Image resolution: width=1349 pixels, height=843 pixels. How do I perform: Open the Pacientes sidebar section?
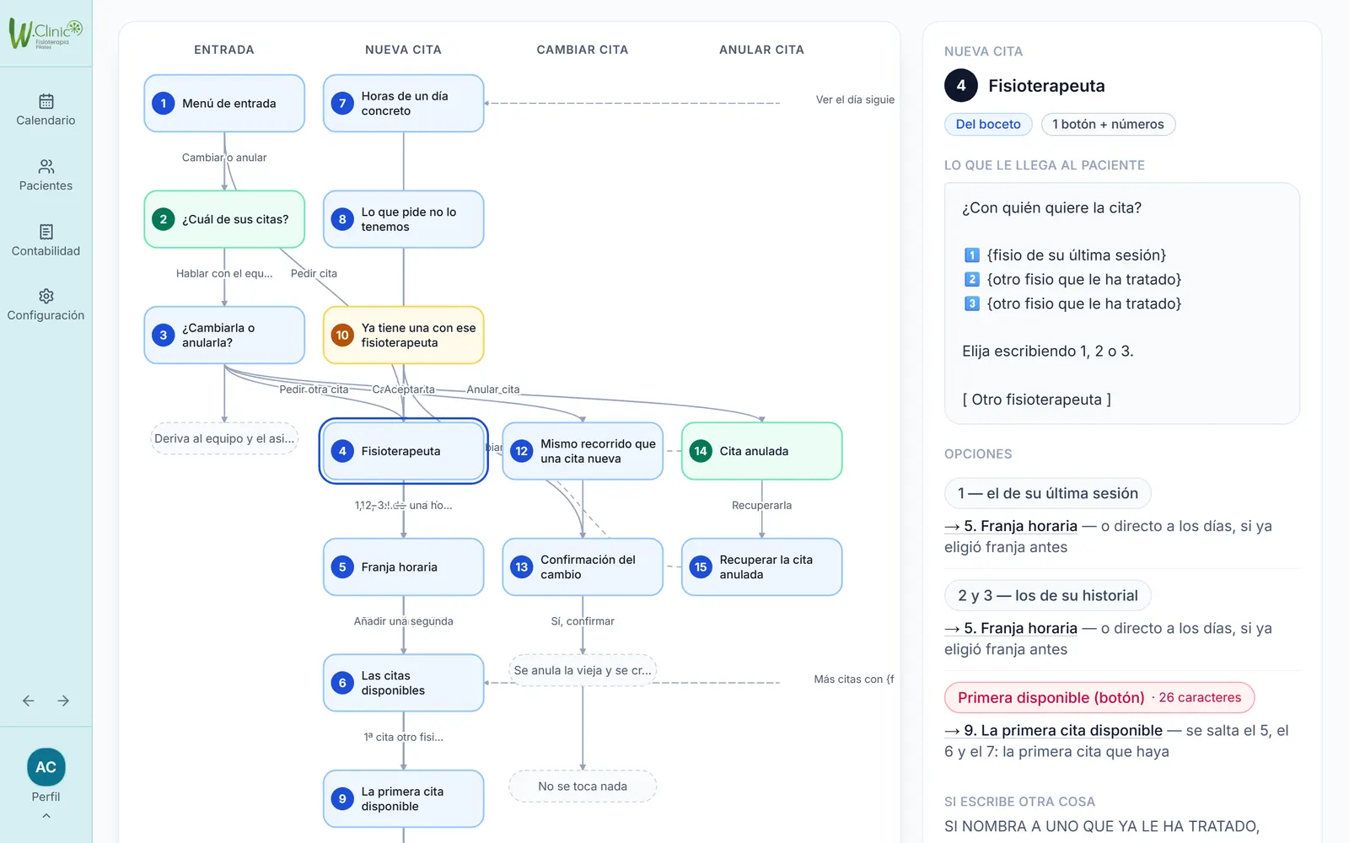point(46,175)
